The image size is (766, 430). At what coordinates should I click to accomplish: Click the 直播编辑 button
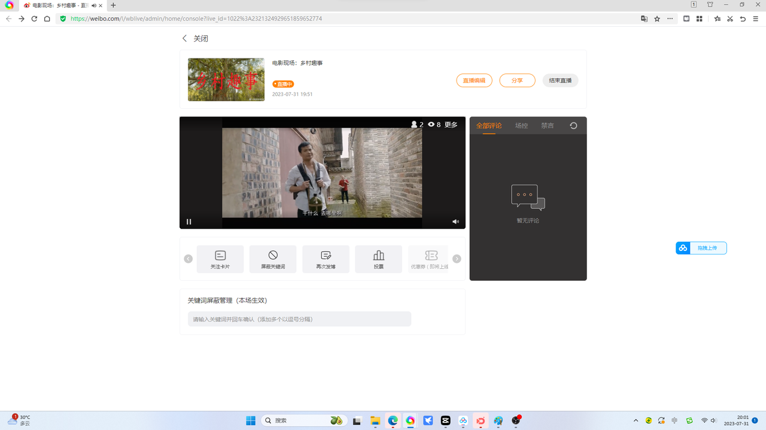[x=474, y=81]
